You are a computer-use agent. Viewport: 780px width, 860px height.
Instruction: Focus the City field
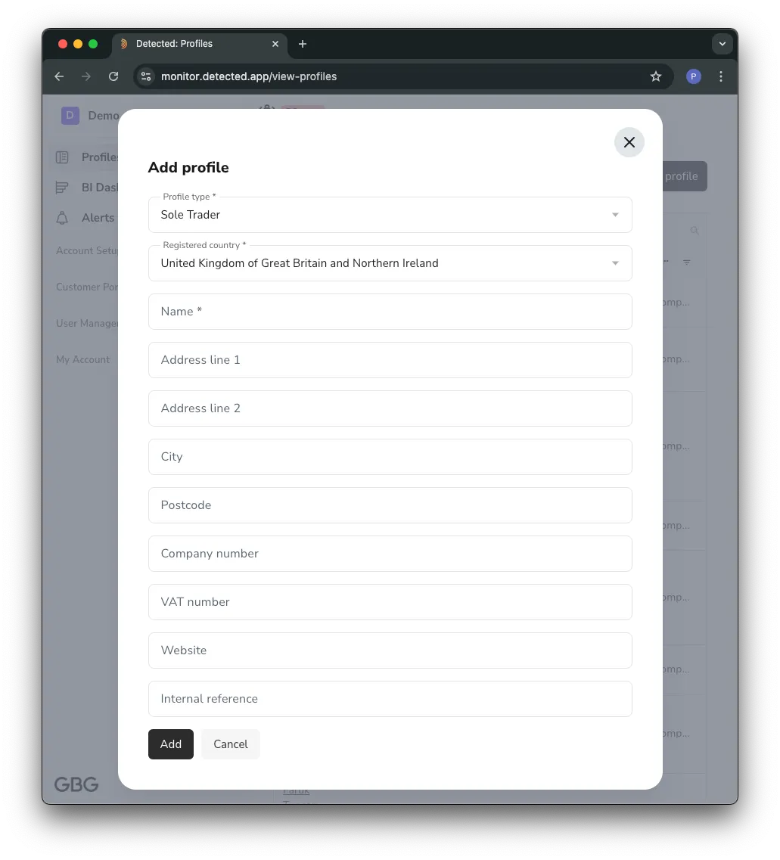390,457
